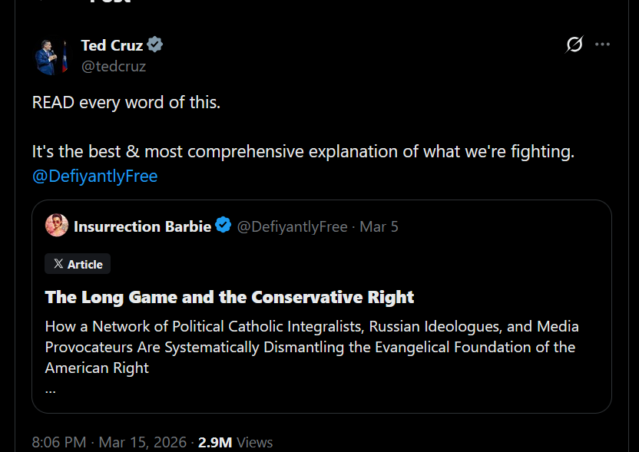Open Insurrection Barbie's profile name
The image size is (639, 452).
(142, 226)
